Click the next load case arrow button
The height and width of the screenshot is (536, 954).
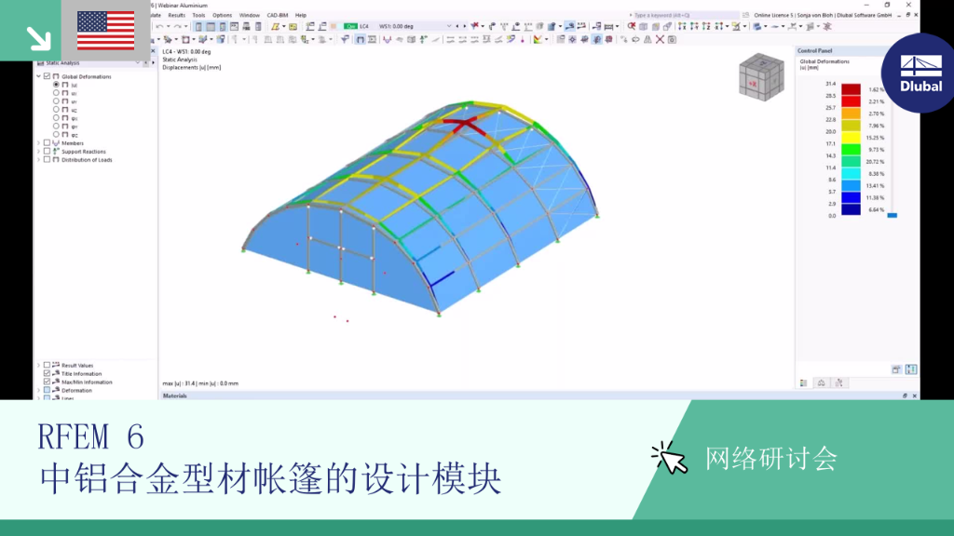tap(465, 27)
